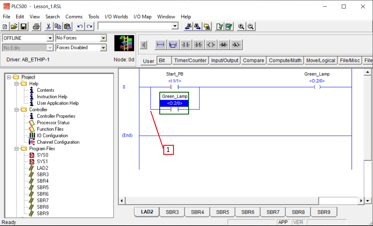Open the No Forces dropdown
The width and height of the screenshot is (373, 226).
coord(103,38)
